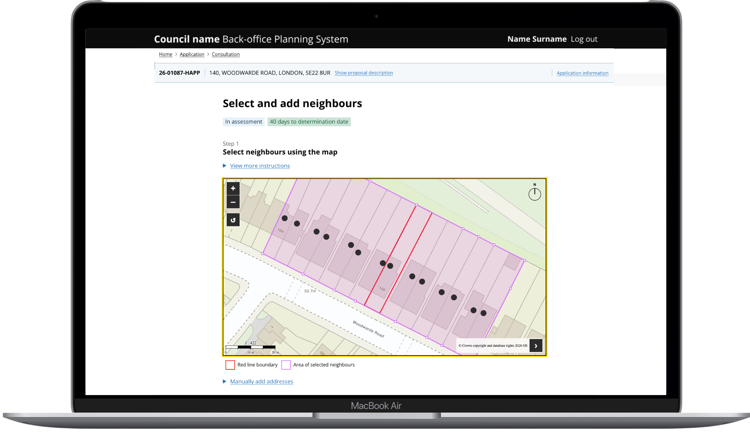Open Application information
750x439 pixels.
pos(582,73)
